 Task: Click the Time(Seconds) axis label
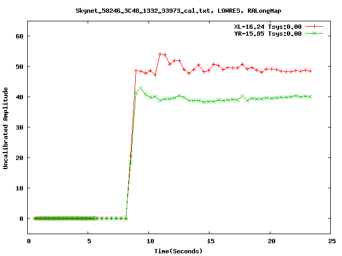tap(178, 251)
